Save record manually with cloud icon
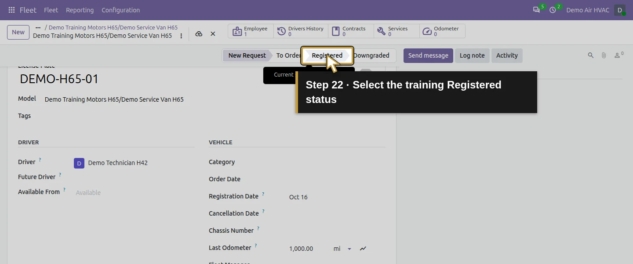The width and height of the screenshot is (633, 264). 199,34
